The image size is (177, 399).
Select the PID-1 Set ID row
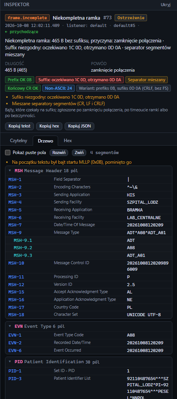(x=89, y=371)
